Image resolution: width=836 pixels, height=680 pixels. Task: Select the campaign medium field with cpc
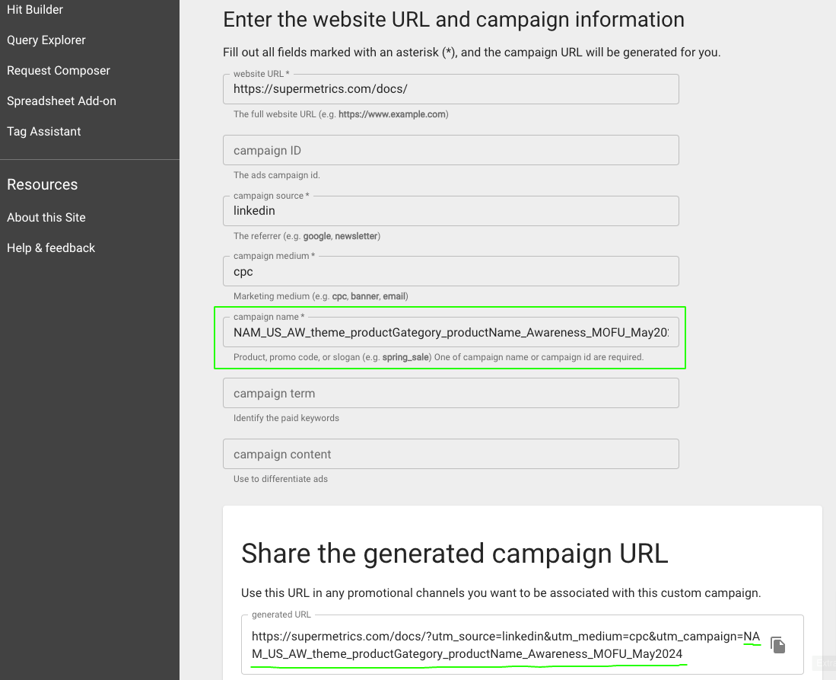tap(450, 272)
